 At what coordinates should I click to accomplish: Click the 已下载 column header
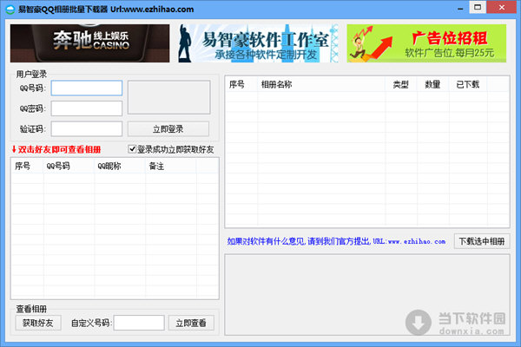tap(467, 85)
